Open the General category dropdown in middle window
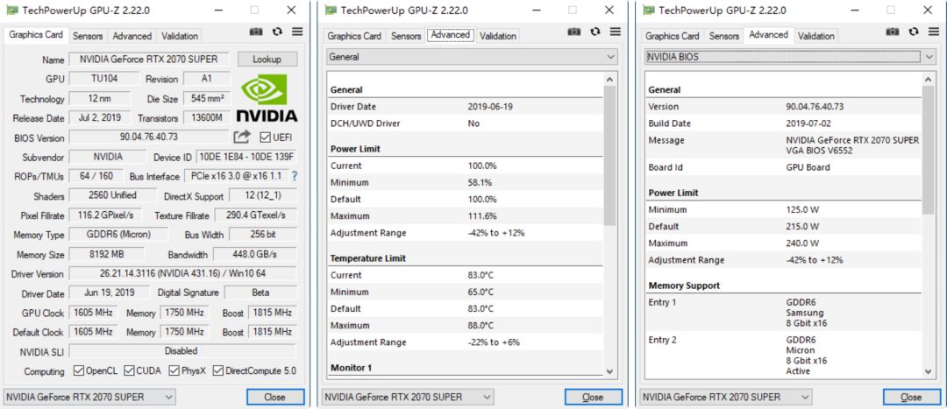947x409 pixels. (472, 57)
